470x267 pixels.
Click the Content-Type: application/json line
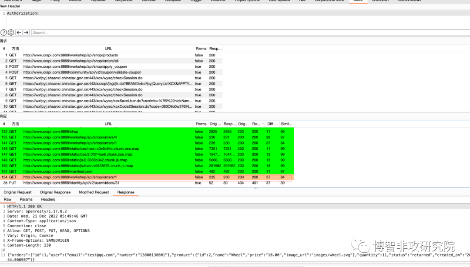click(x=42, y=221)
